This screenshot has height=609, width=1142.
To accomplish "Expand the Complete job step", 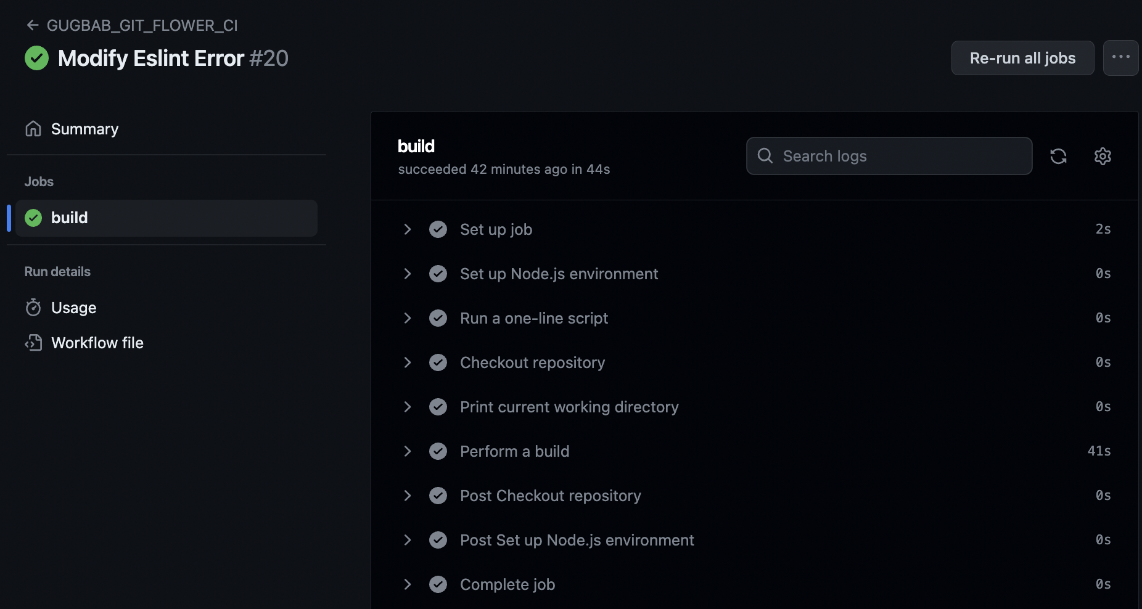I will pos(408,584).
